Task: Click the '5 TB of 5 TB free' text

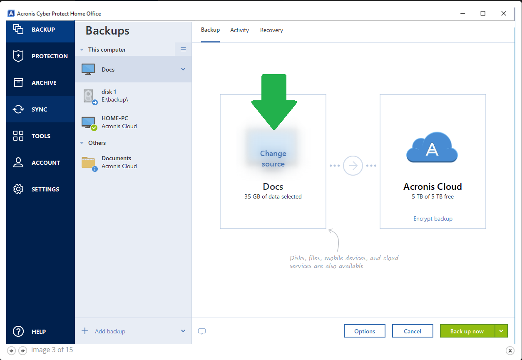Action: [433, 196]
